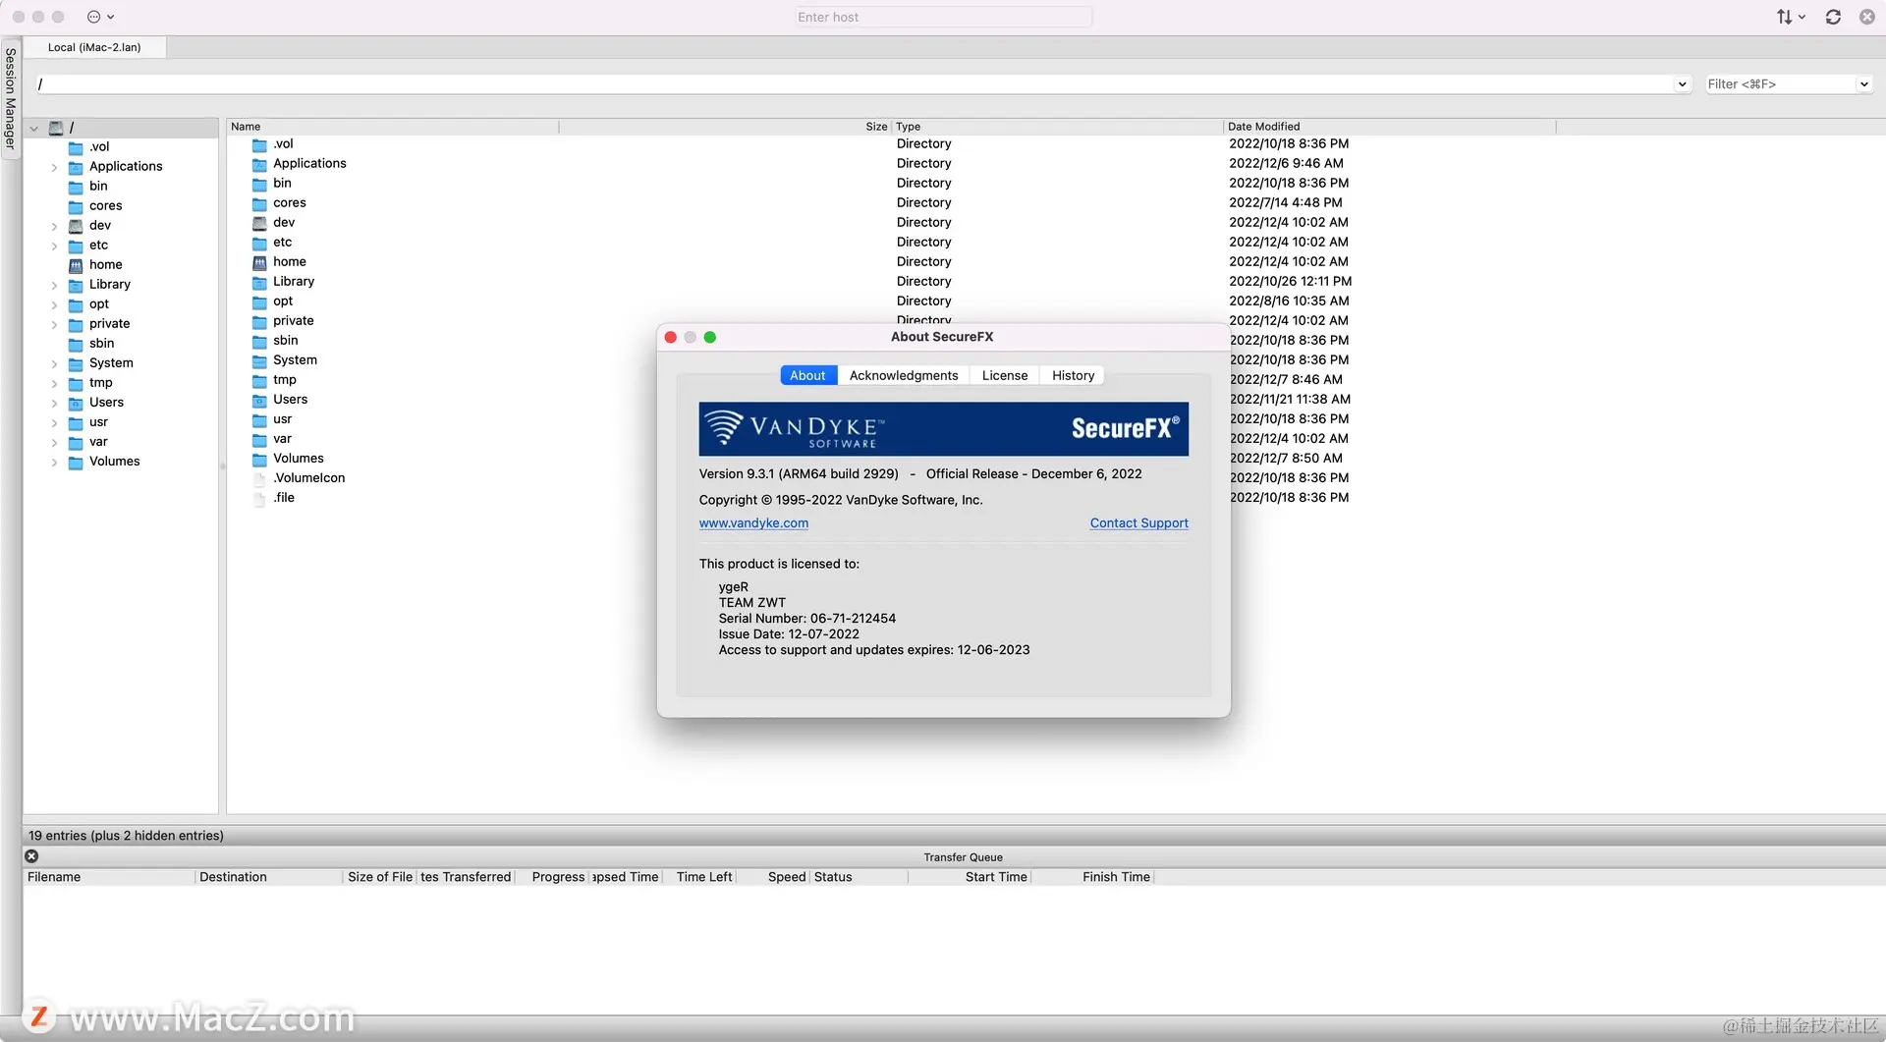The image size is (1886, 1042).
Task: Click the root drive icon in tree
Action: tap(56, 128)
